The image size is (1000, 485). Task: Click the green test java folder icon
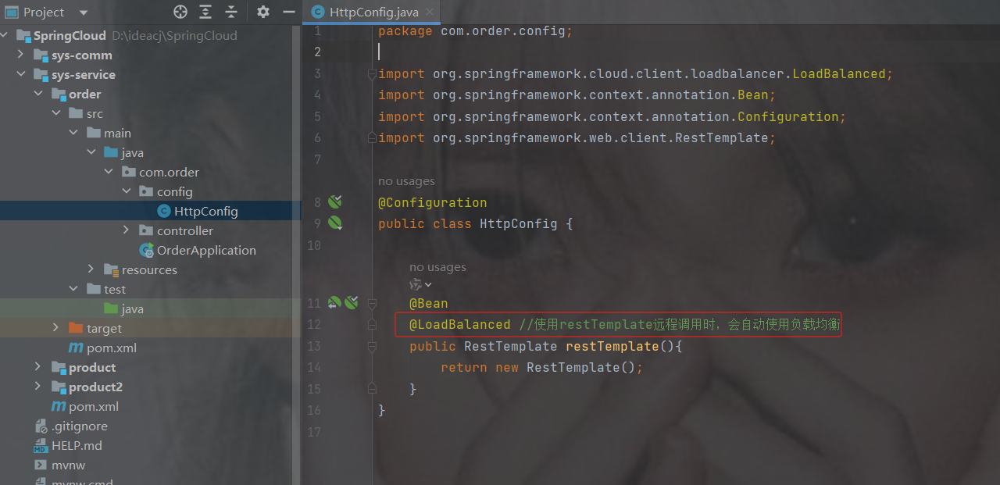pos(111,308)
